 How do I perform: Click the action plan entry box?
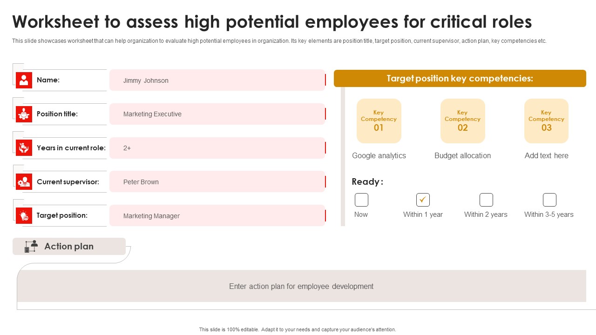[301, 286]
